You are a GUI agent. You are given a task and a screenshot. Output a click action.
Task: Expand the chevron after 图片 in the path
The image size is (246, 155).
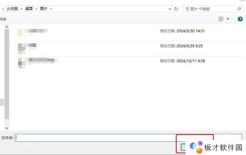[51, 9]
